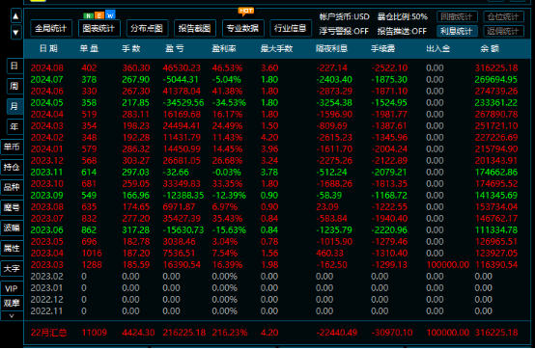Click overnight interest 460.33
Viewport: 535px width, 349px height.
pyautogui.click(x=329, y=254)
